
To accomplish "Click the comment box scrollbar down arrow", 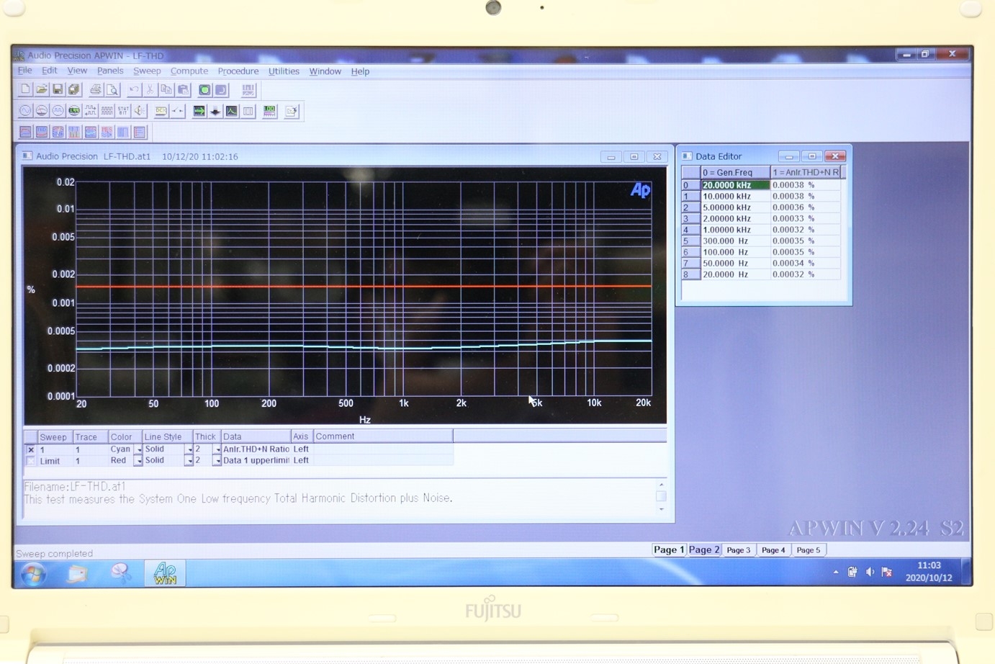I will 661,510.
